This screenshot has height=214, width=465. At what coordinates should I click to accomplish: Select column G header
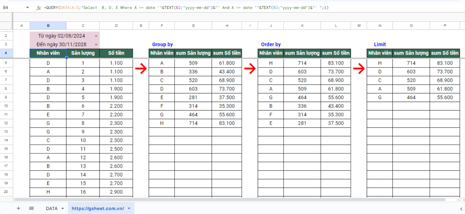coord(193,26)
